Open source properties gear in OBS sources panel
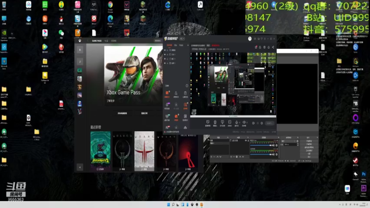 pyautogui.click(x=237, y=157)
